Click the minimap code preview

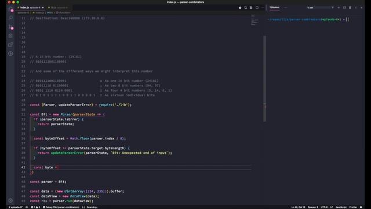255,20
